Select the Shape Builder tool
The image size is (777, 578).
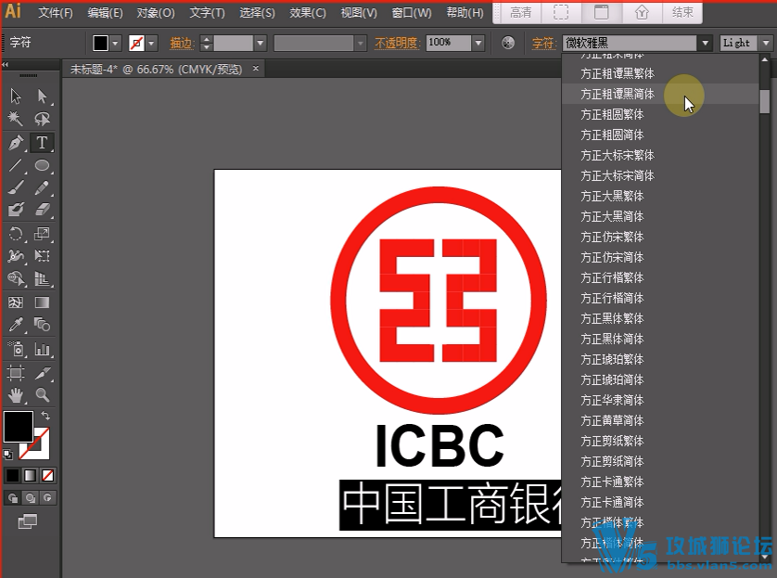point(16,278)
